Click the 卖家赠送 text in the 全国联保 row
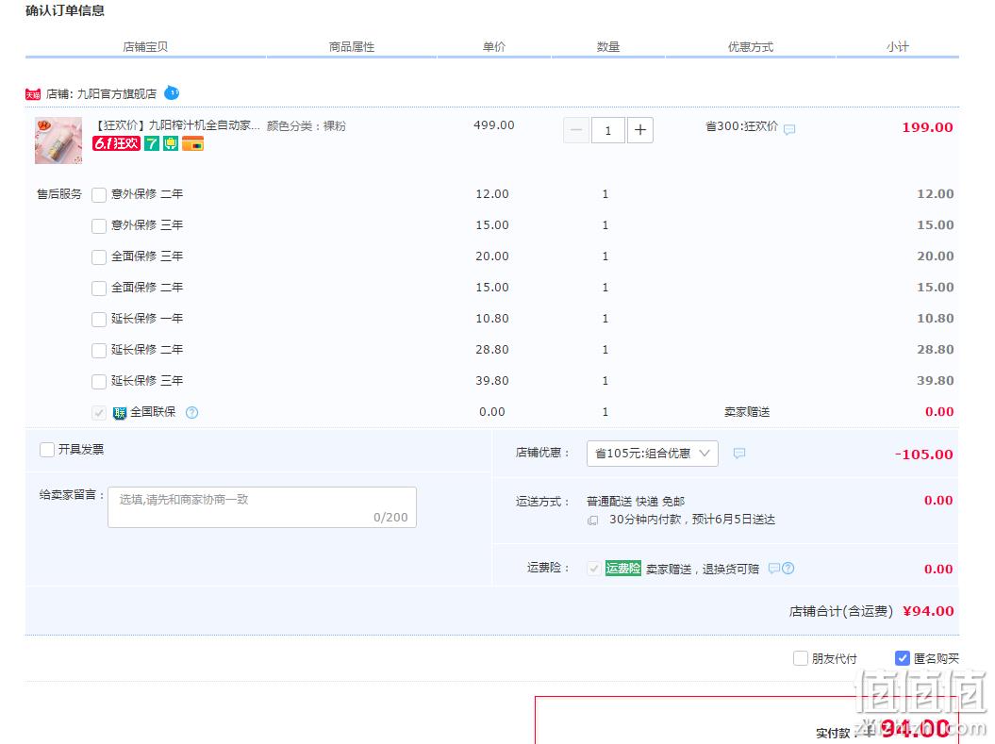The width and height of the screenshot is (995, 744). (747, 412)
